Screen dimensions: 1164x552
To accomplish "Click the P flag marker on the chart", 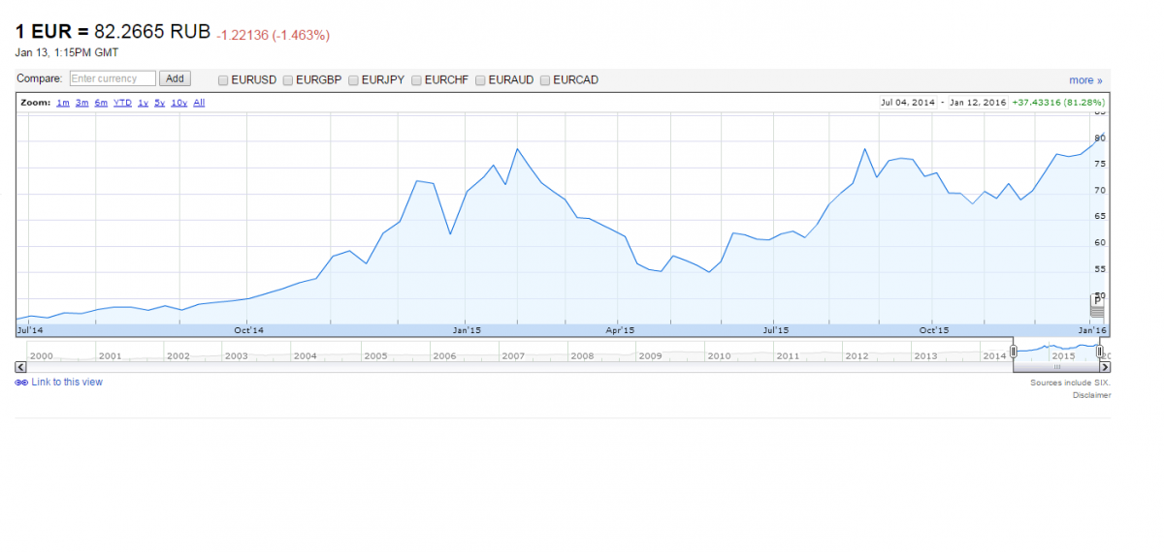I will tap(1097, 301).
